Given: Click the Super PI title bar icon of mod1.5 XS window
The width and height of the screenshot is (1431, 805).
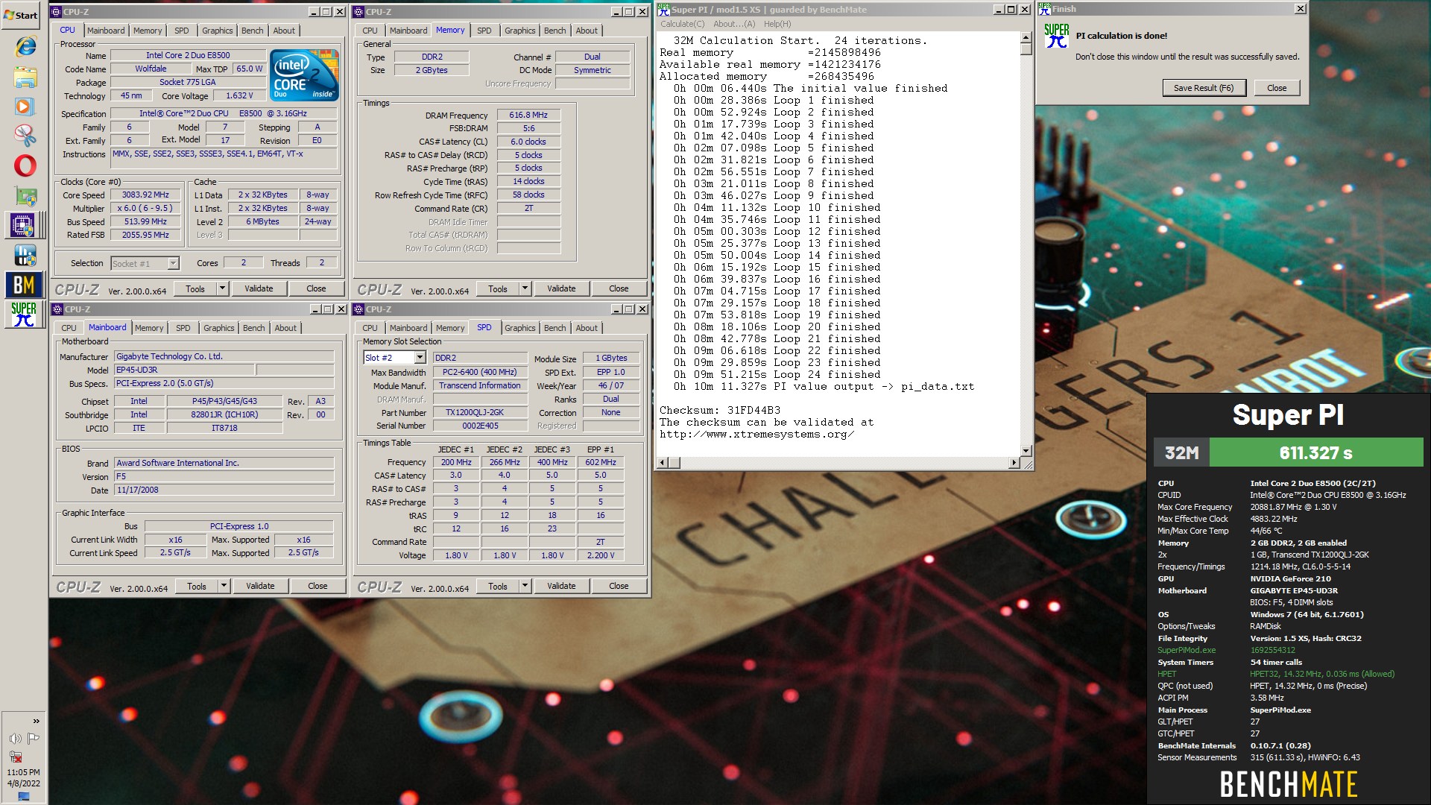Looking at the screenshot, I should 663,9.
